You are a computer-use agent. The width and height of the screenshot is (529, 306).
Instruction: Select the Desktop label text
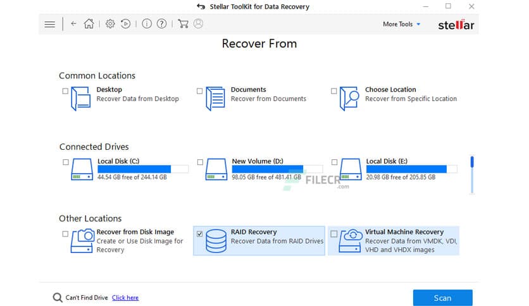109,90
